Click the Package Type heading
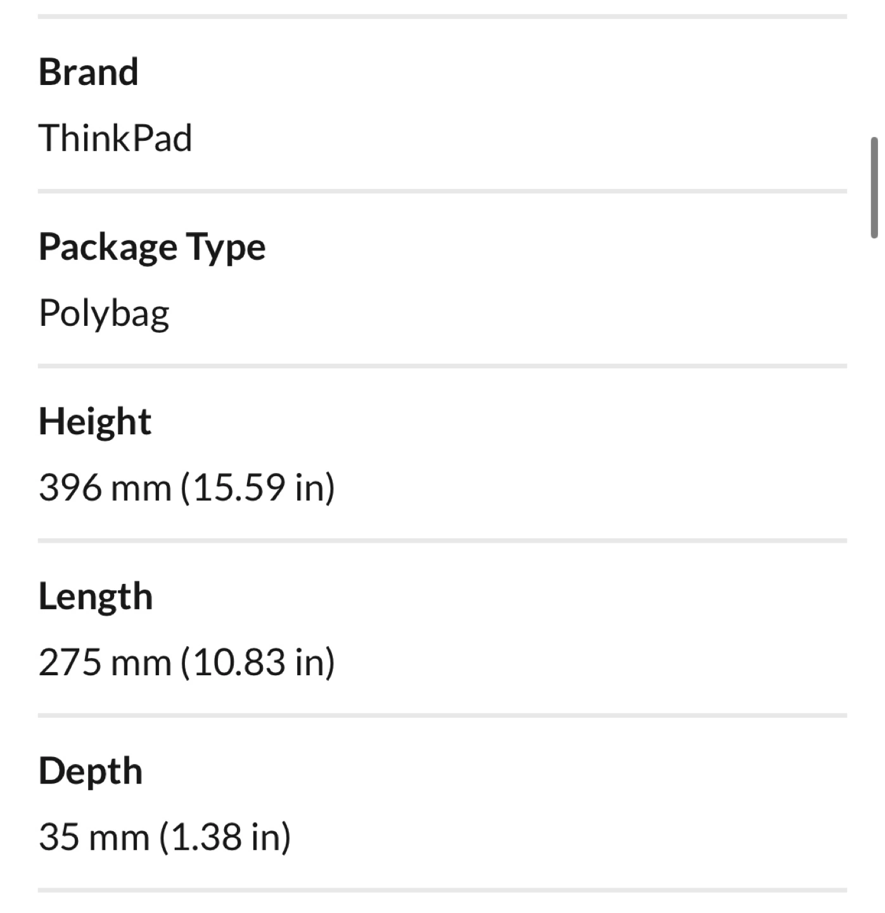 (x=152, y=247)
